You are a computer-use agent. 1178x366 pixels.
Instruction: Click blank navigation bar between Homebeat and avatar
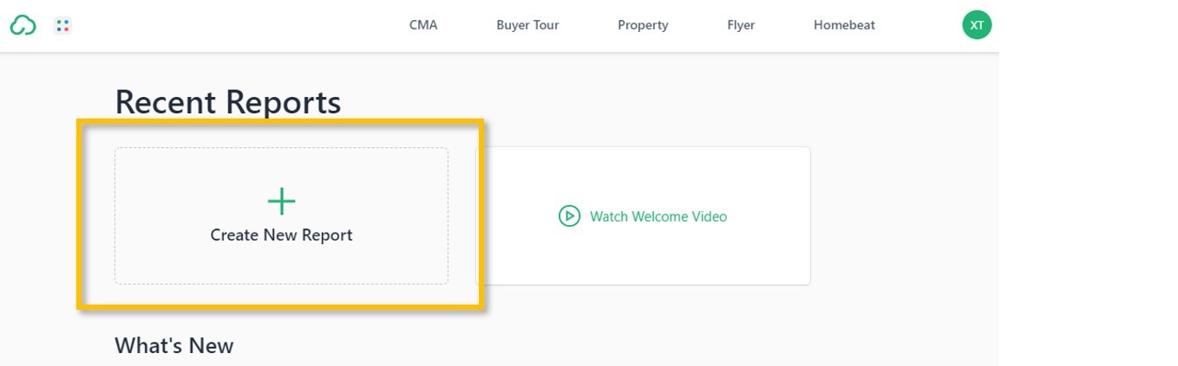point(919,26)
